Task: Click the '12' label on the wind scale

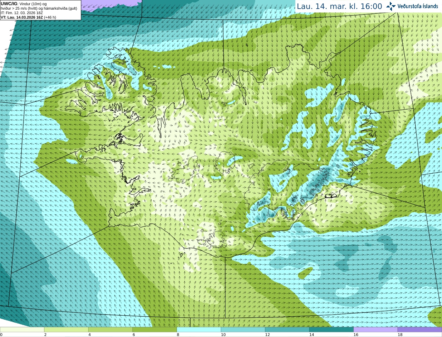Action: point(268,335)
